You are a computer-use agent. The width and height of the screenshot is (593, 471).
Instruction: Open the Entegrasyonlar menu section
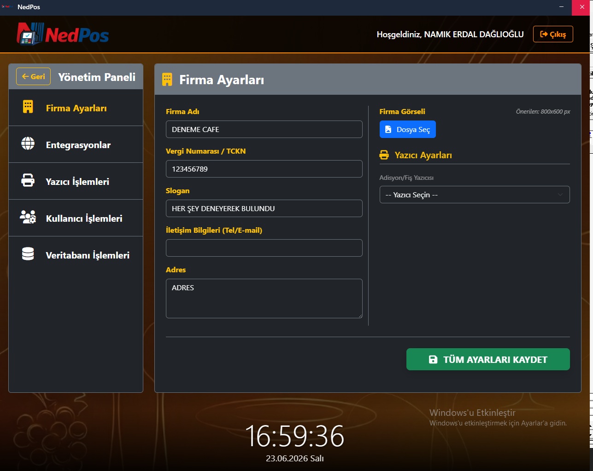pyautogui.click(x=76, y=144)
